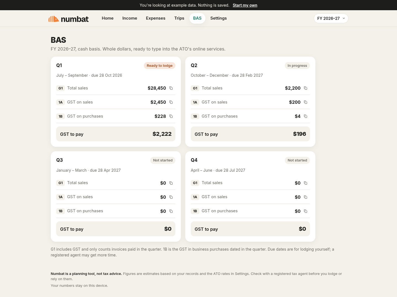Open the FY 2026–27 year dropdown
The height and width of the screenshot is (297, 397).
(x=331, y=18)
